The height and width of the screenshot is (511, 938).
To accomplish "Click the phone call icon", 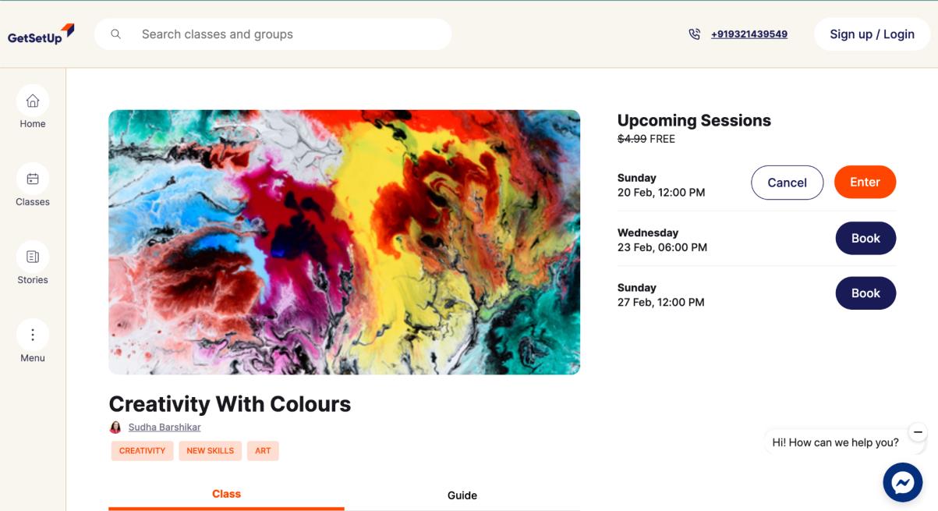I will click(694, 34).
